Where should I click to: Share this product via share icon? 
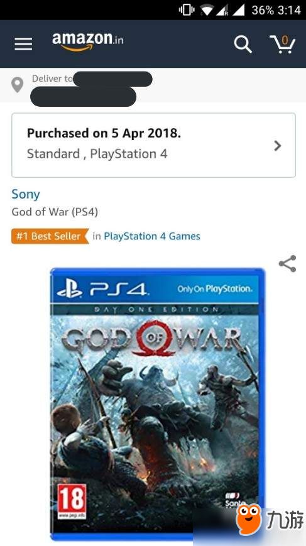point(287,264)
